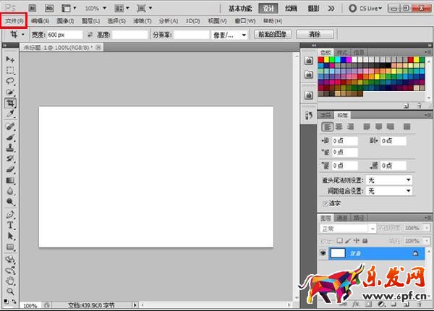Pick the red swatch in the 色板 panel
The width and height of the screenshot is (434, 311).
[323, 59]
